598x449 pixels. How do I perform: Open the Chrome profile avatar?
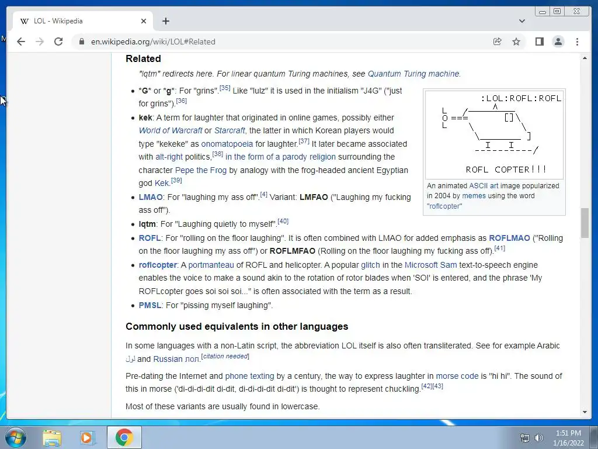(558, 42)
